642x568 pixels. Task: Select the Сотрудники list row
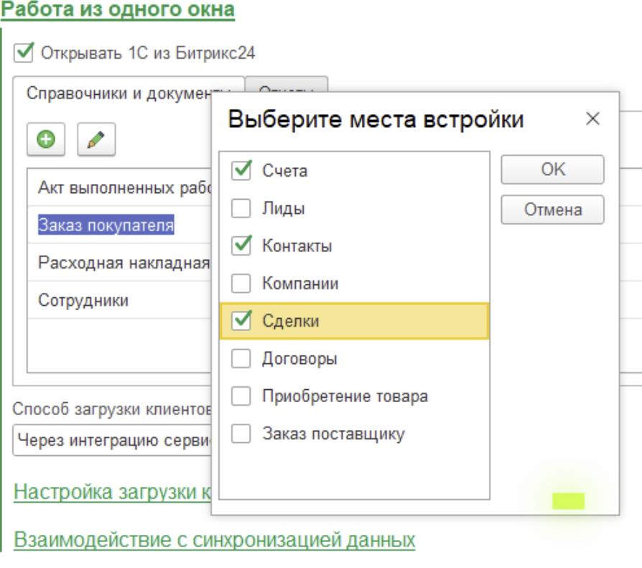83,300
